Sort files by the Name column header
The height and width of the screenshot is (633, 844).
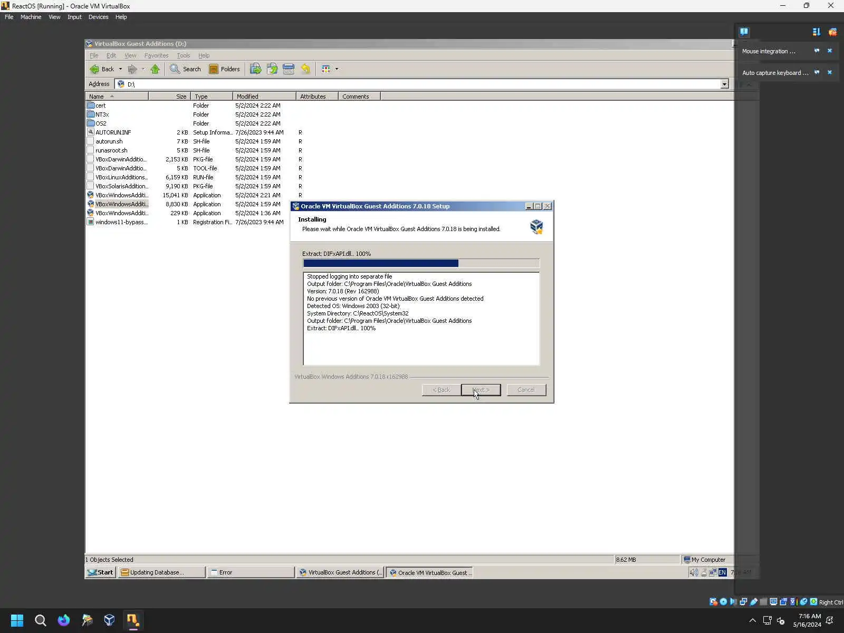click(x=117, y=97)
